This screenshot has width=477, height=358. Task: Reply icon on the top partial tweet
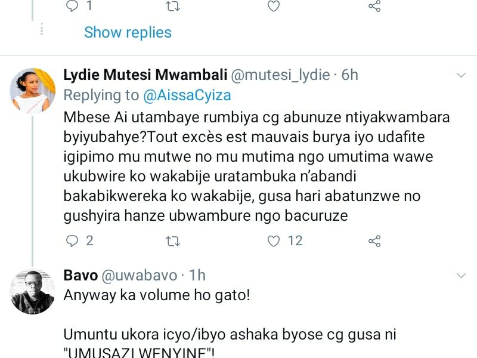(72, 6)
